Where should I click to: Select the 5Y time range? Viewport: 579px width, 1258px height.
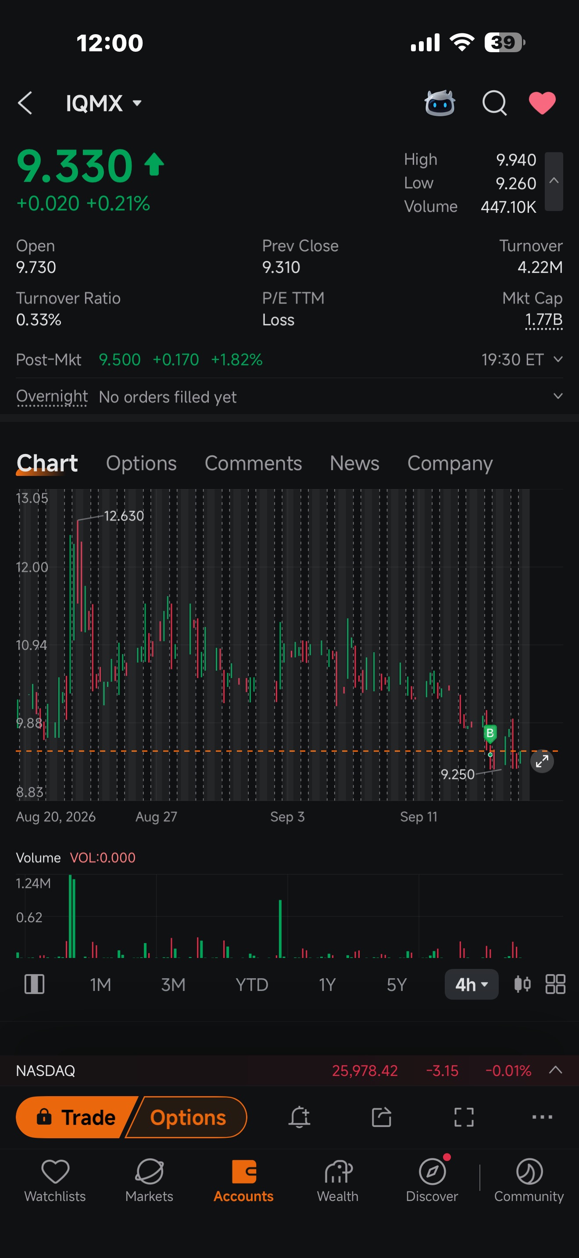(x=397, y=985)
